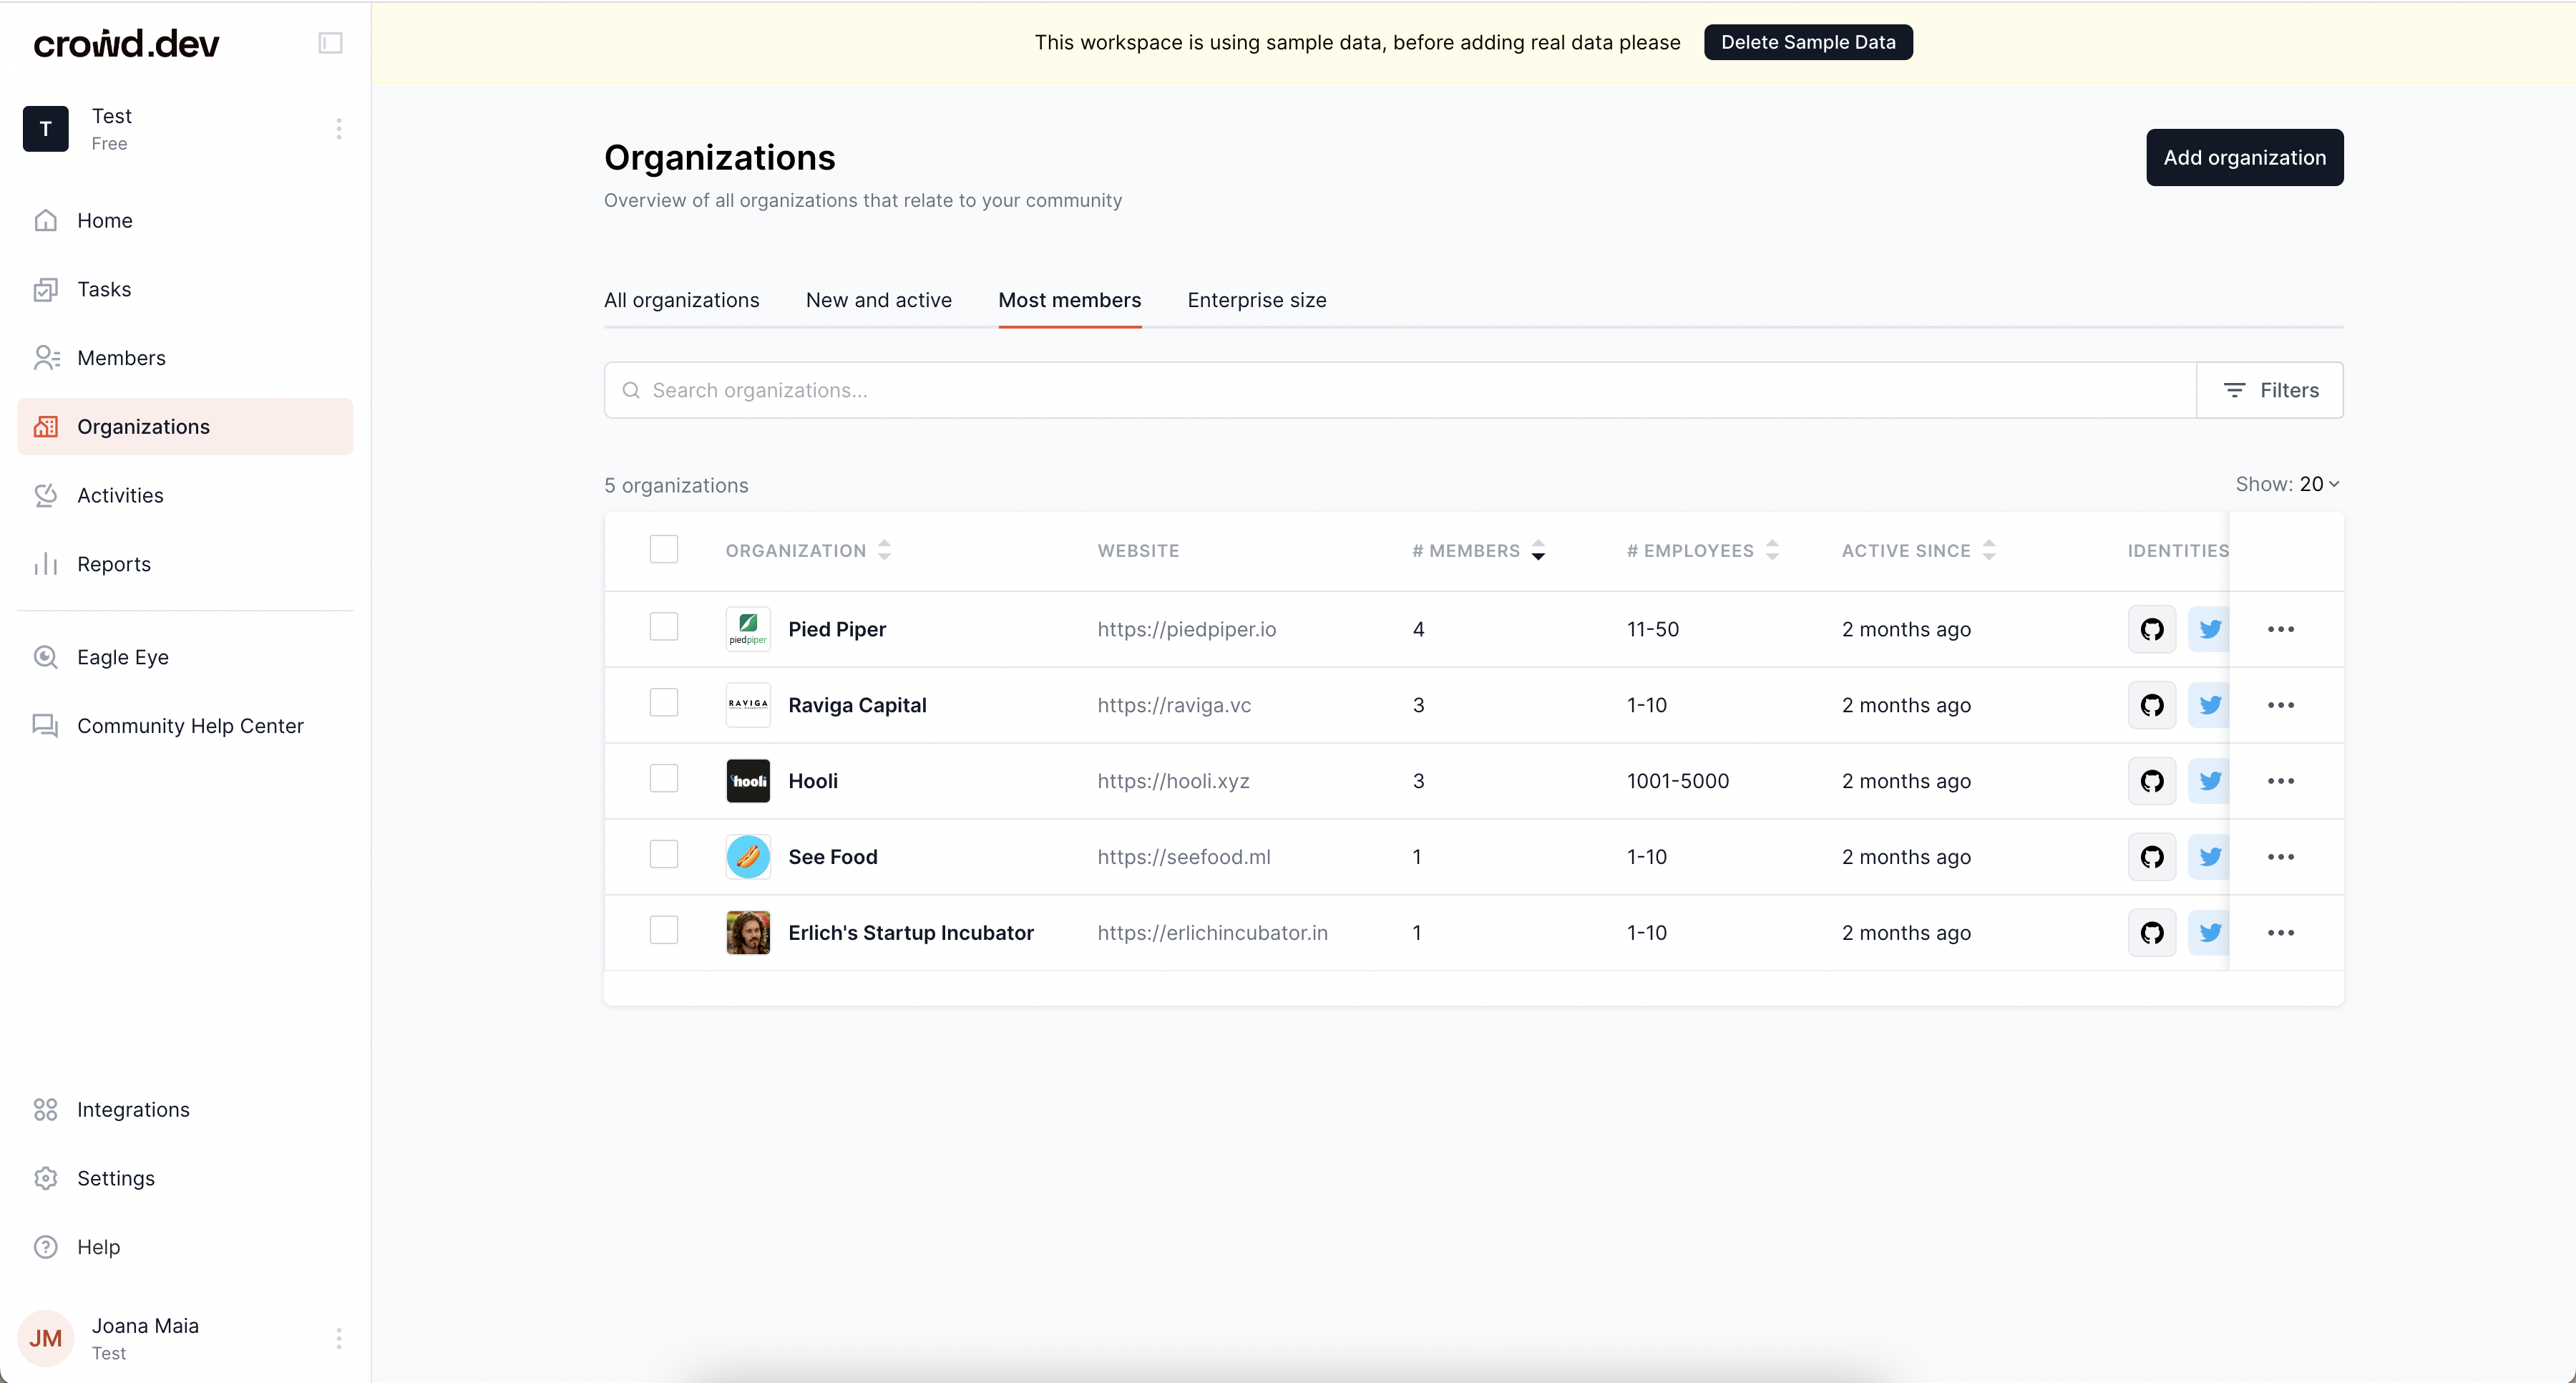Viewport: 2576px width, 1383px height.
Task: Select the New and active tab
Action: (x=878, y=300)
